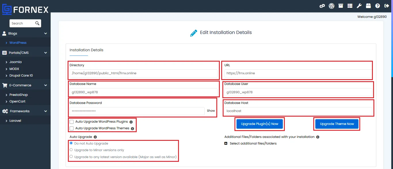Enable Auto Upgrade WordPress Plugins checkbox
Viewport: 393px width, 169px height.
coord(72,122)
